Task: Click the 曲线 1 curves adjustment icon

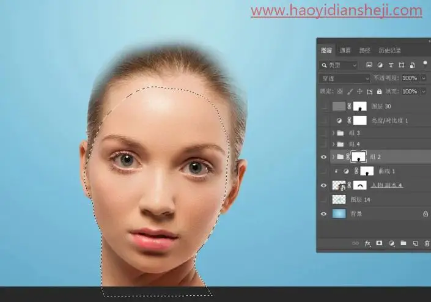Action: [x=346, y=171]
